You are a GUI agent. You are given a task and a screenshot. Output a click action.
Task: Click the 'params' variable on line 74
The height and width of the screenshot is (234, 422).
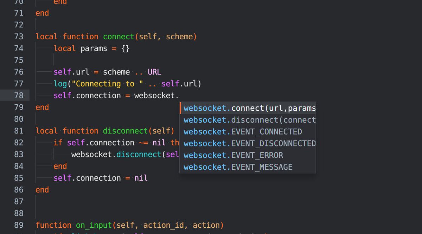point(94,48)
